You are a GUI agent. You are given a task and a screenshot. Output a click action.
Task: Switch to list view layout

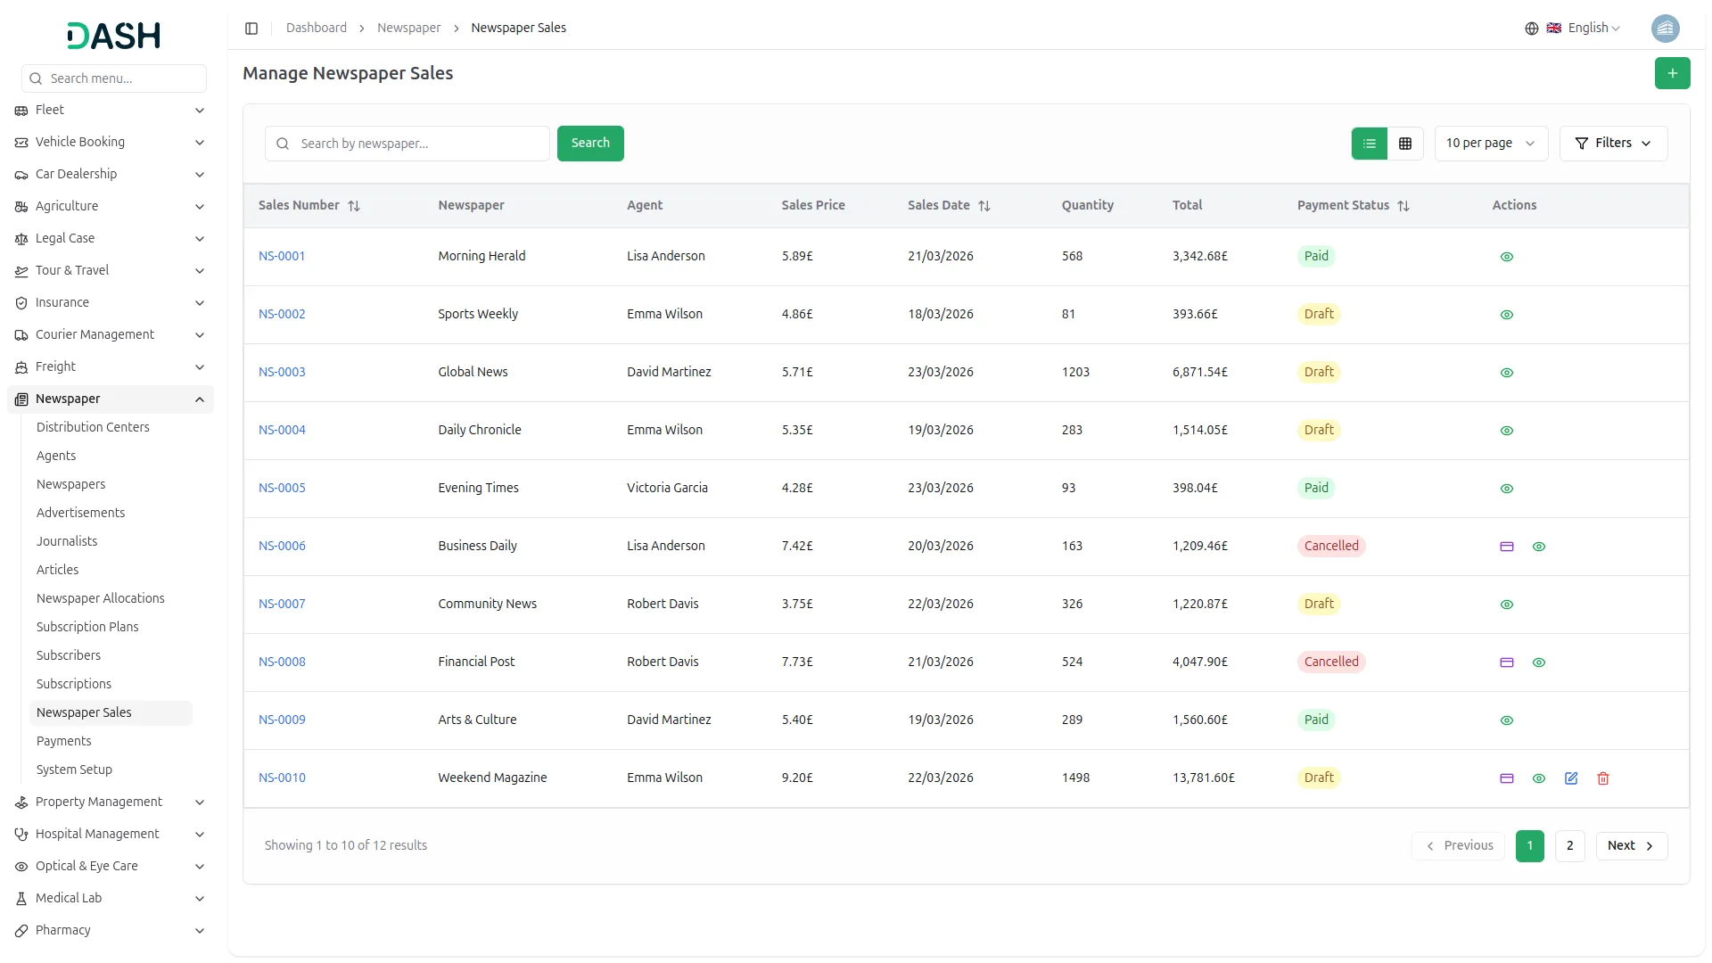pos(1370,144)
